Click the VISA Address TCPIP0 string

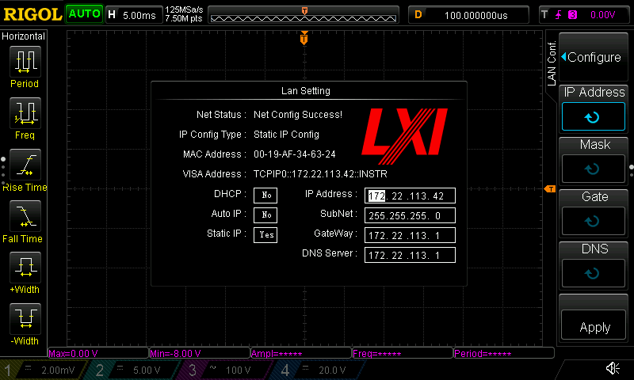point(320,174)
